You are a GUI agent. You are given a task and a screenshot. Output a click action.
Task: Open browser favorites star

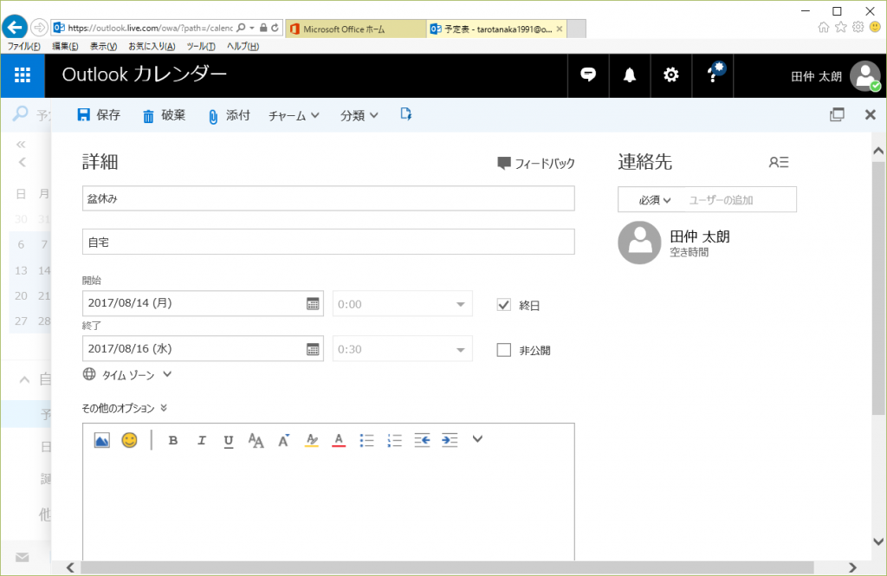[x=841, y=27]
